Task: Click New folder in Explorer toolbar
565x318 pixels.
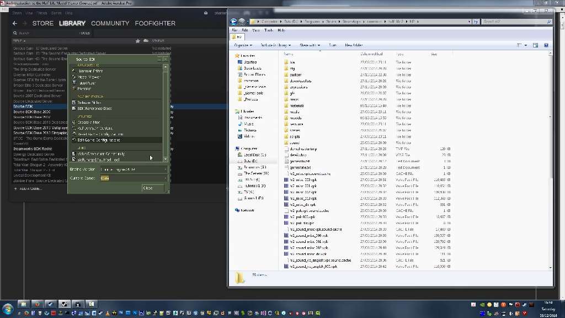Action: [x=354, y=45]
